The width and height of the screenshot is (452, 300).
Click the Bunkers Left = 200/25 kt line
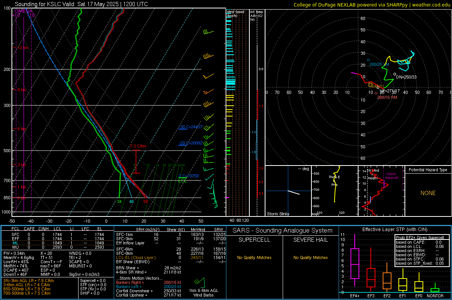(x=149, y=287)
